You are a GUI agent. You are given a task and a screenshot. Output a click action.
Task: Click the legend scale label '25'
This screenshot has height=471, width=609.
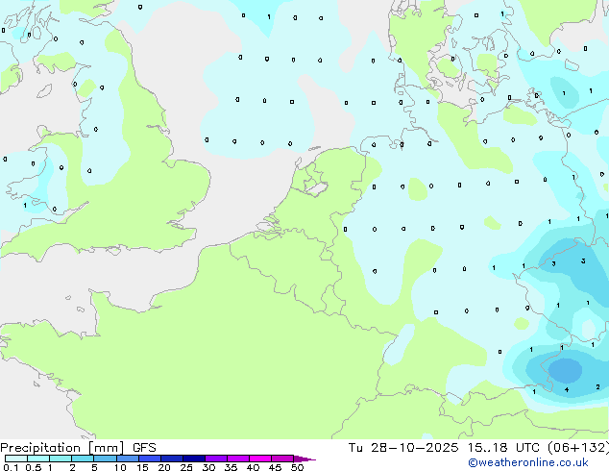pos(186,467)
